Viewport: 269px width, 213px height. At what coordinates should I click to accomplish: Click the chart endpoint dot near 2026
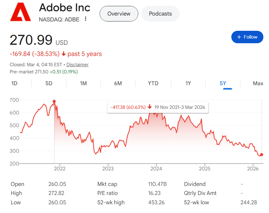(x=262, y=155)
